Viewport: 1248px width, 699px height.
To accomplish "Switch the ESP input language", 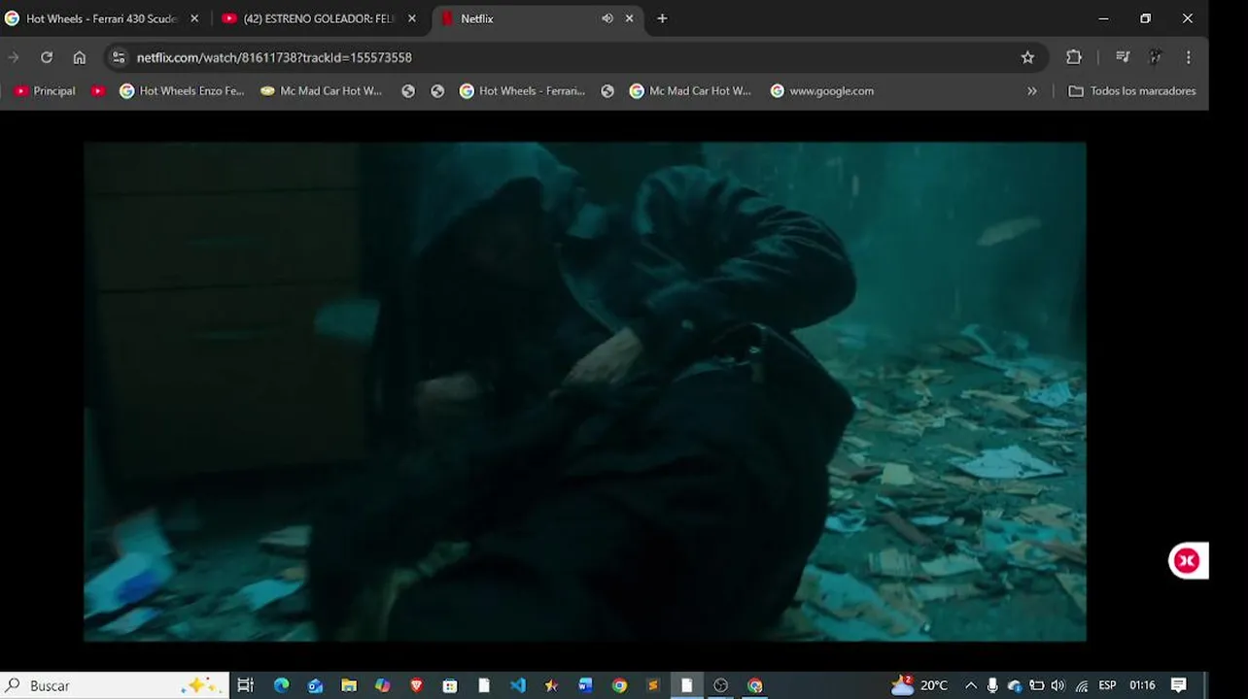I will coord(1107,685).
